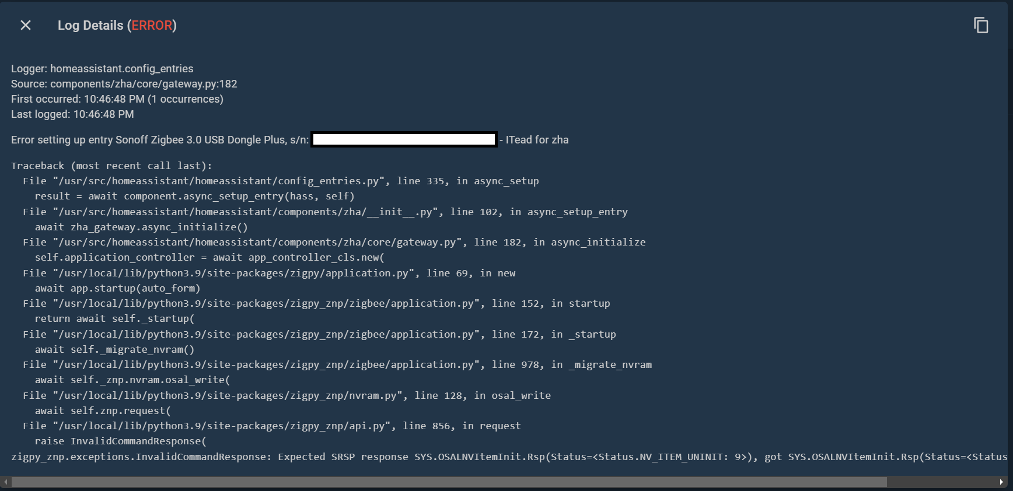Click the First occurred timestamp line
Viewport: 1013px width, 491px height.
click(x=117, y=99)
